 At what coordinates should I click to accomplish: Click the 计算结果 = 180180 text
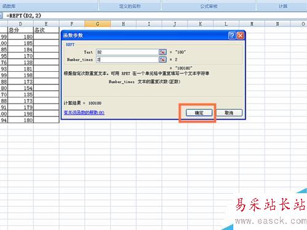click(83, 103)
